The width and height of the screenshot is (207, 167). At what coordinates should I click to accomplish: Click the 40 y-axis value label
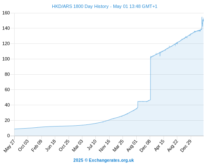point(7,105)
